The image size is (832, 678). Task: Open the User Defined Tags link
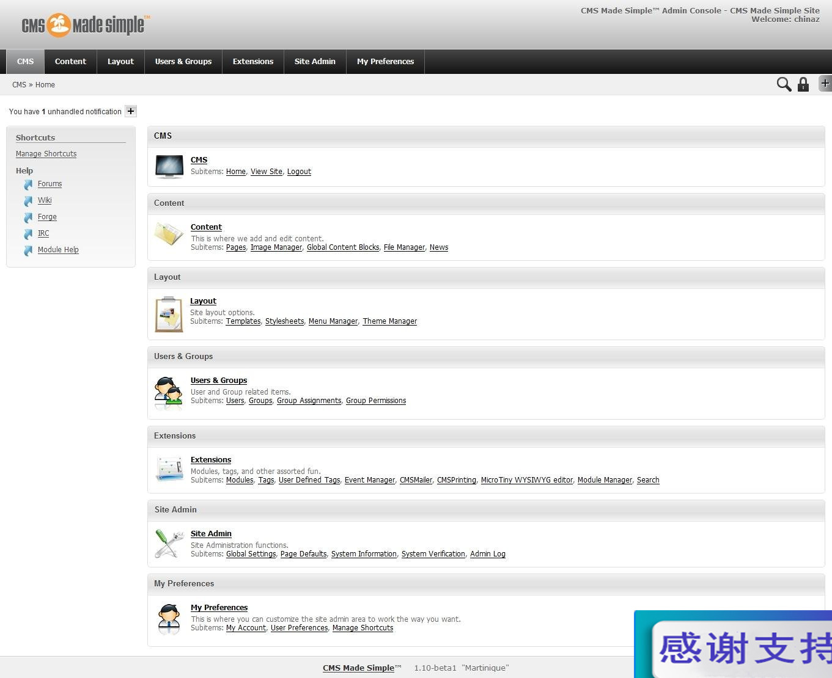click(309, 480)
